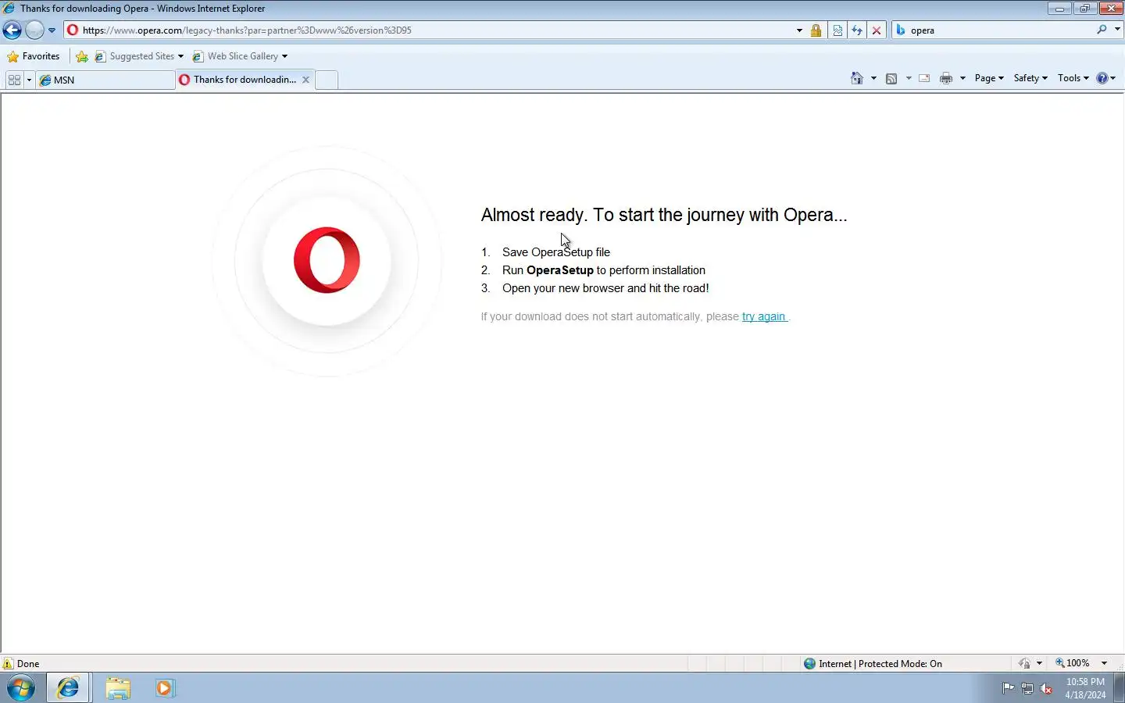Open the Page menu
The width and height of the screenshot is (1125, 703).
pos(989,78)
